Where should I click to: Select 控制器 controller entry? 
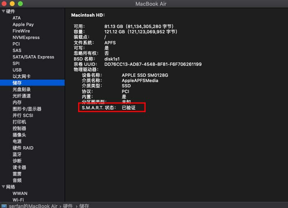[x=19, y=128]
